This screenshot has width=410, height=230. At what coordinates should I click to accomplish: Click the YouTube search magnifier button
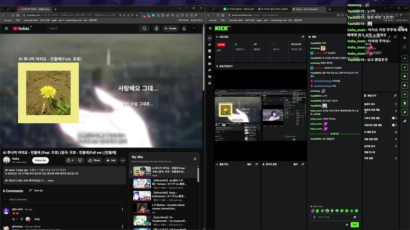coord(144,28)
